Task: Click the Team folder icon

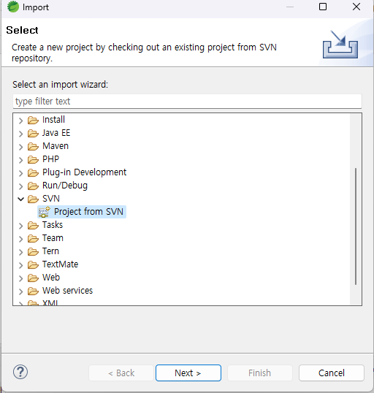Action: [33, 238]
